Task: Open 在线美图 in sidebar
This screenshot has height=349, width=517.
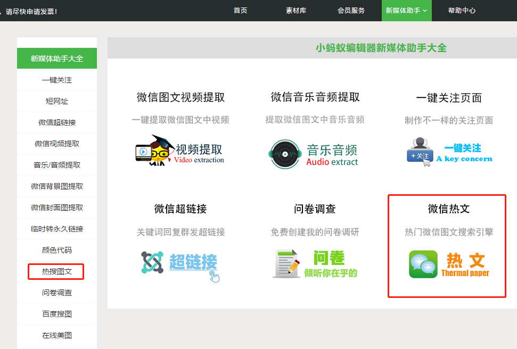Action: pyautogui.click(x=57, y=335)
